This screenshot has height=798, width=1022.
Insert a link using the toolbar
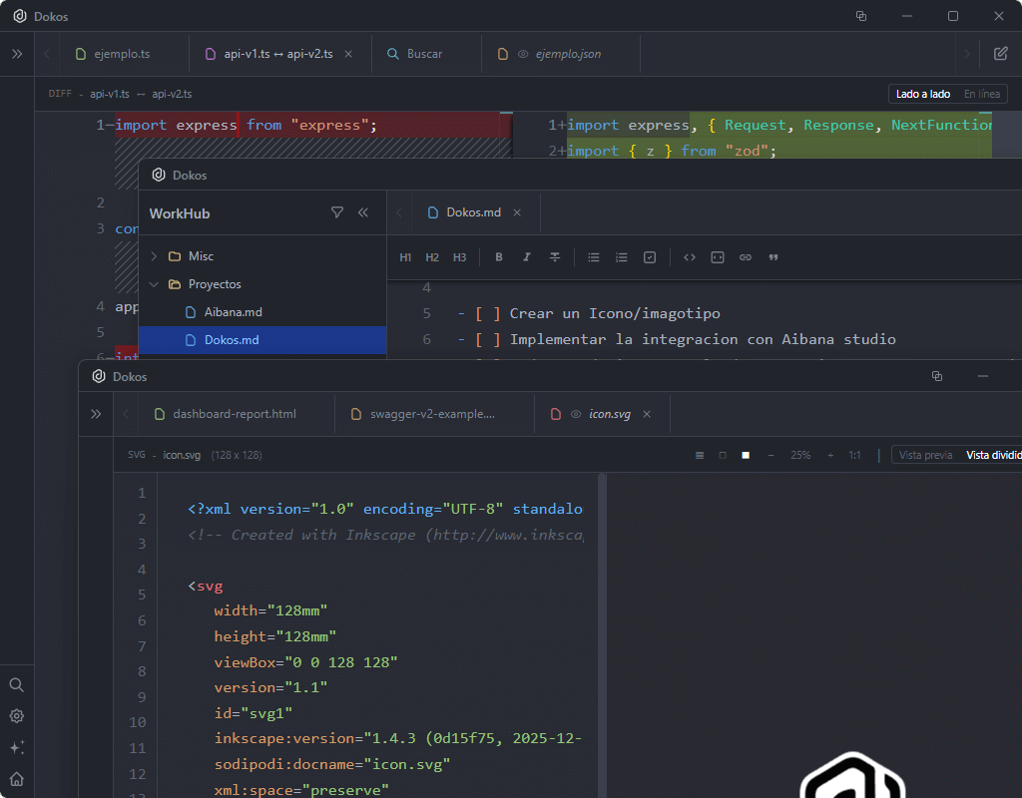coord(746,257)
